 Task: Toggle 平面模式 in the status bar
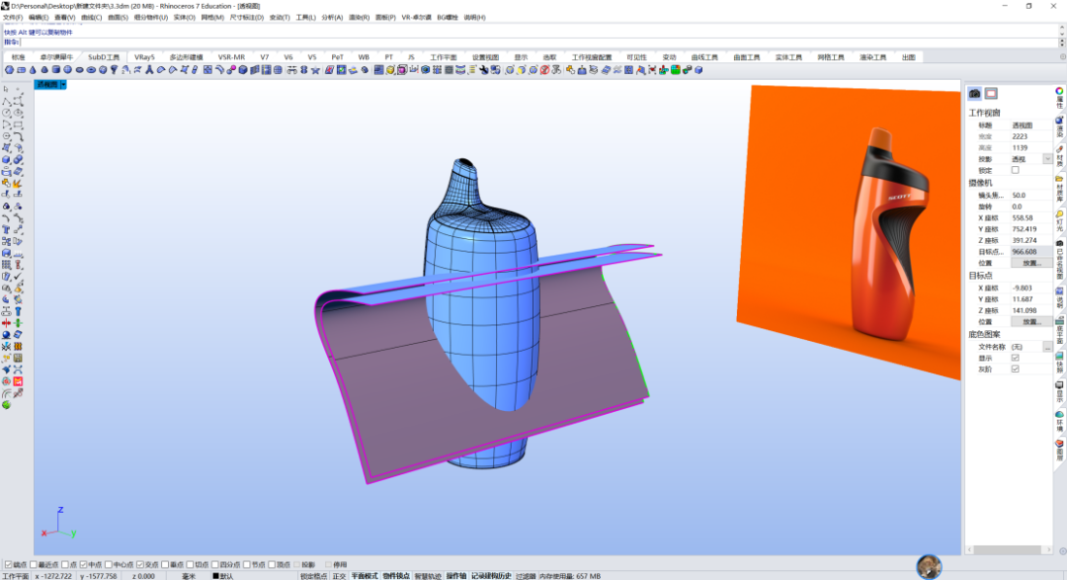[364, 576]
